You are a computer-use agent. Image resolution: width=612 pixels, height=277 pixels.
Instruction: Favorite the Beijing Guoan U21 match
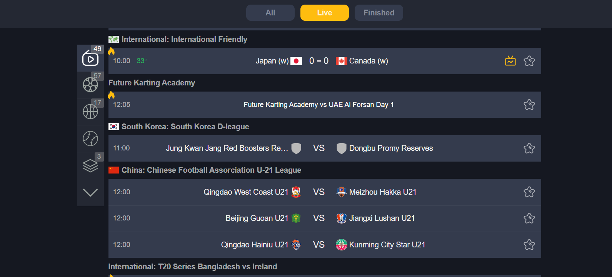pyautogui.click(x=529, y=219)
